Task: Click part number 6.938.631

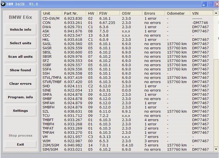Action: pos(73,111)
